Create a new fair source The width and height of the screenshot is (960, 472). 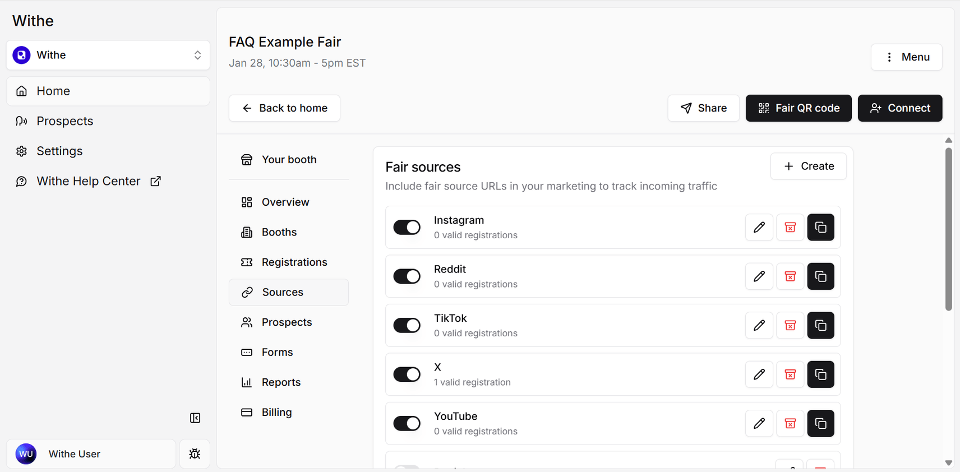pyautogui.click(x=809, y=166)
